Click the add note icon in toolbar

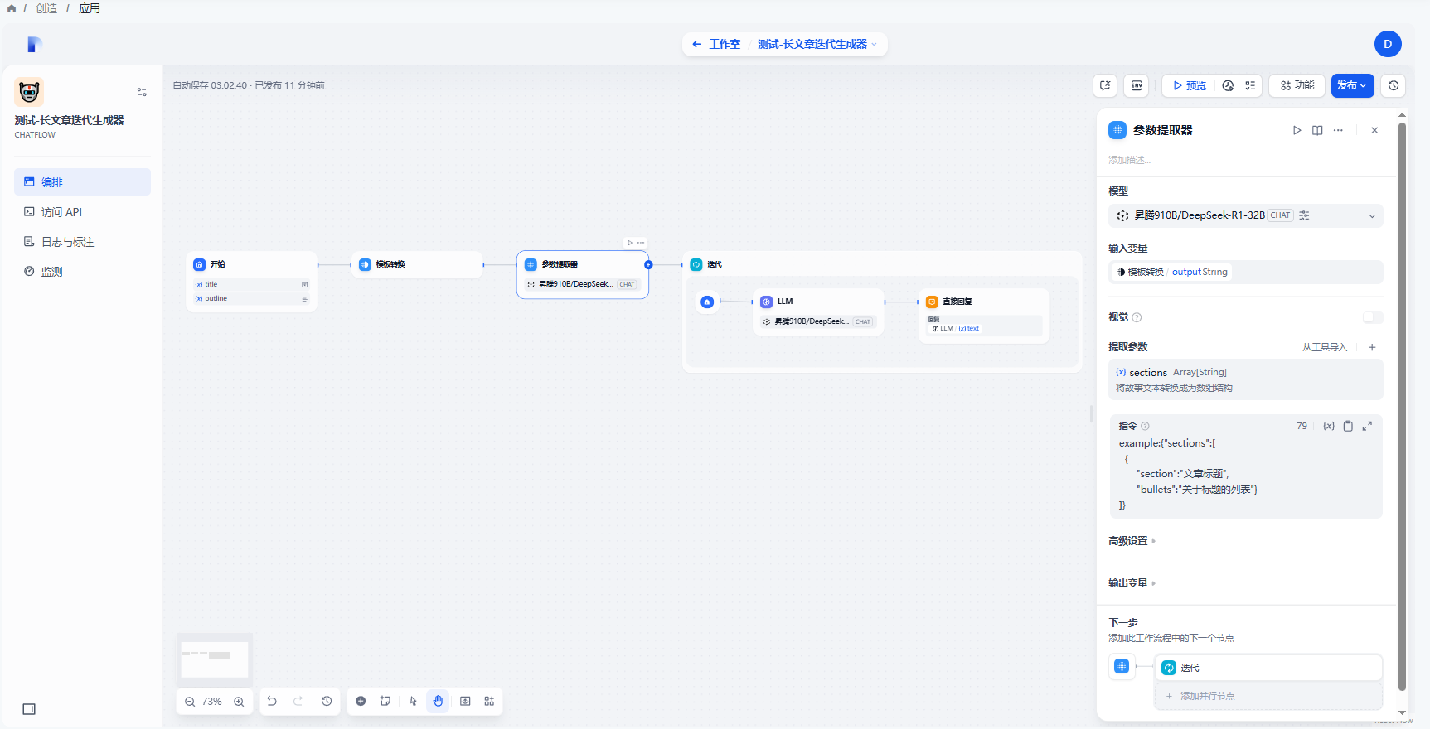(385, 701)
